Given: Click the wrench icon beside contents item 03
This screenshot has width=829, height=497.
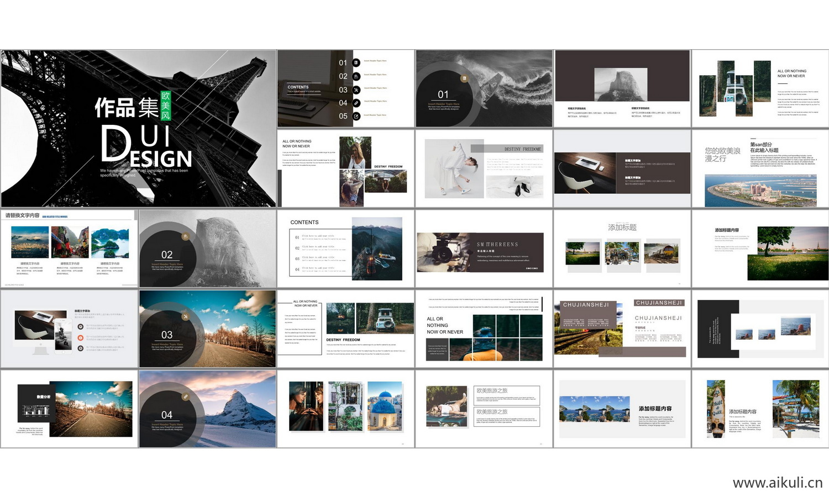Looking at the screenshot, I should [x=356, y=89].
